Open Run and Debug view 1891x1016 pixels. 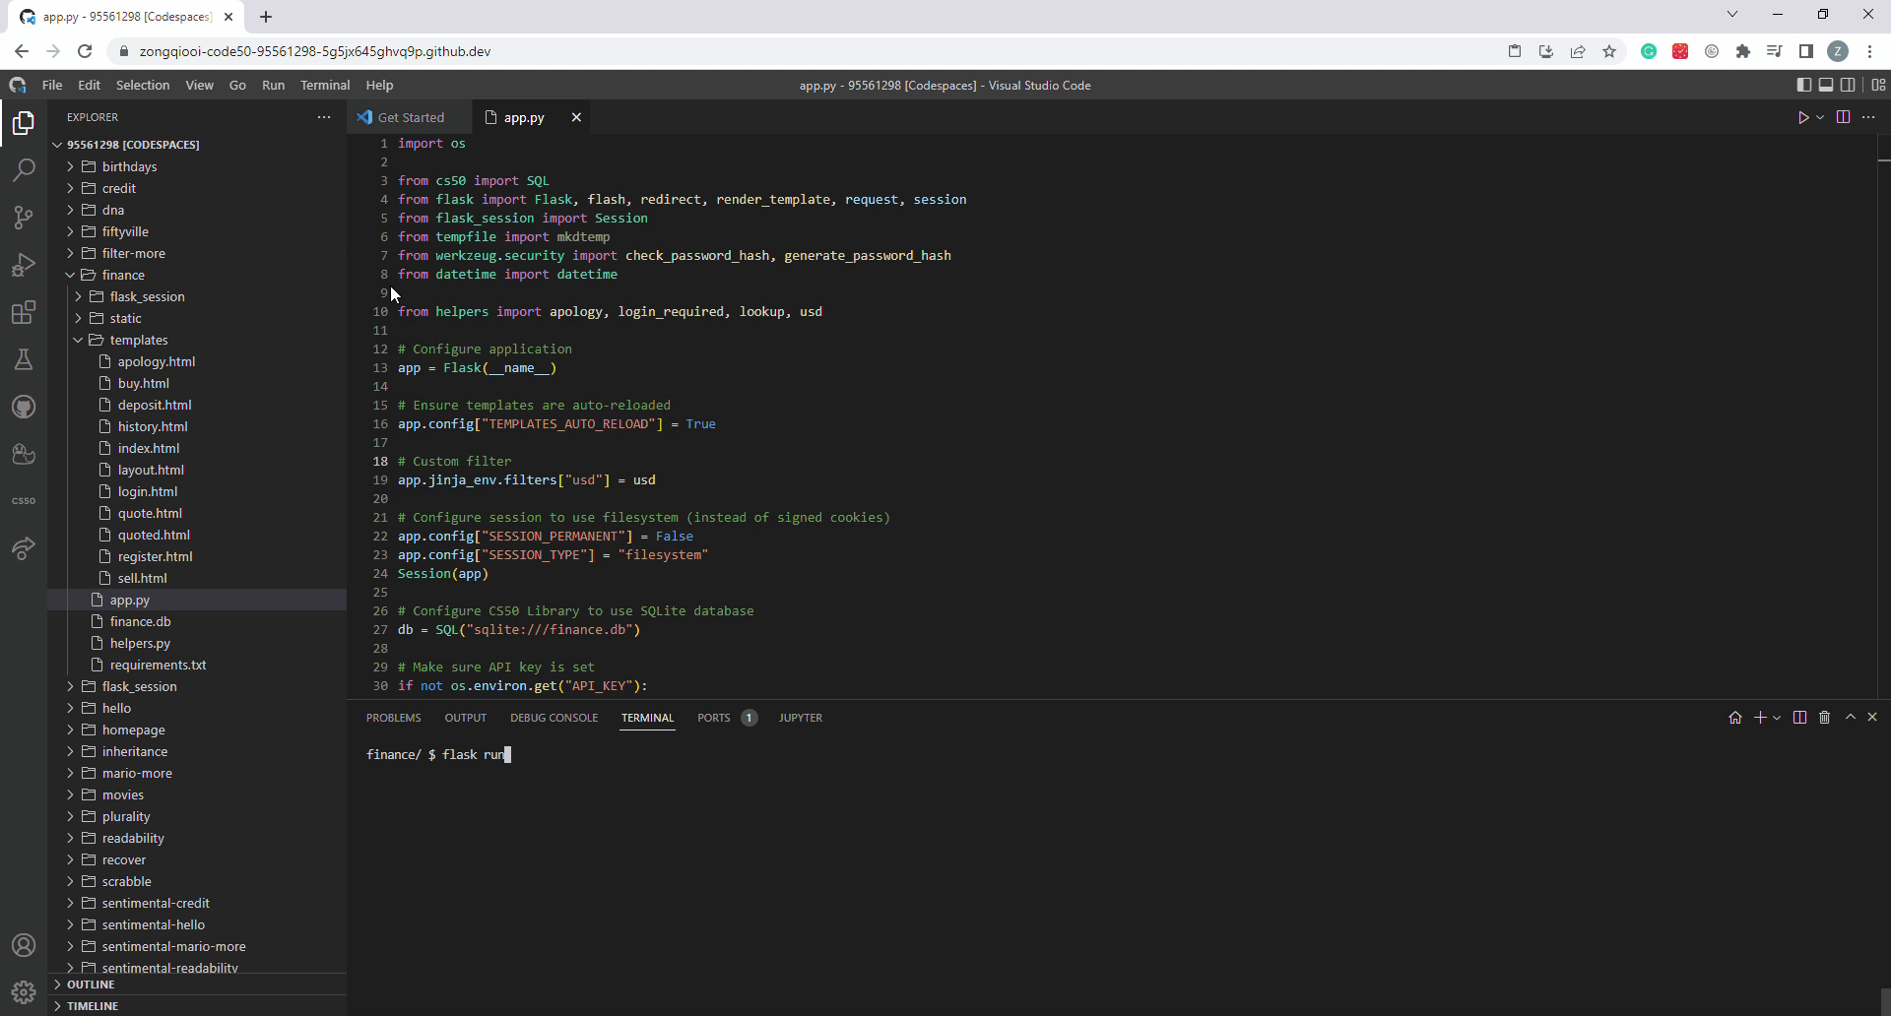click(24, 265)
